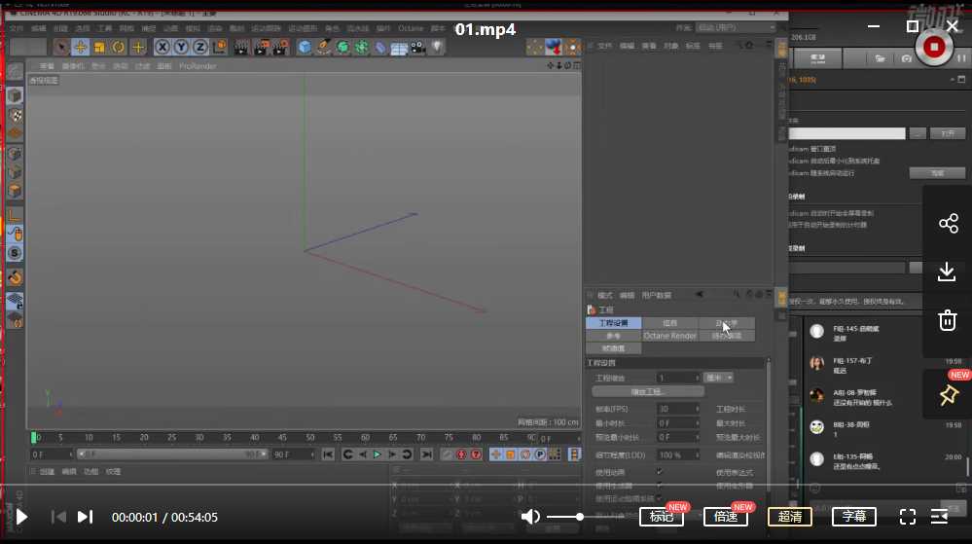Open the 超清 quality selector
This screenshot has height=544, width=972.
(789, 517)
